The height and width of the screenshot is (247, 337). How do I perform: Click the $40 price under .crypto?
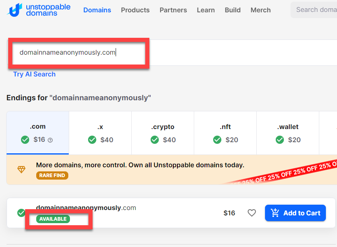170,140
